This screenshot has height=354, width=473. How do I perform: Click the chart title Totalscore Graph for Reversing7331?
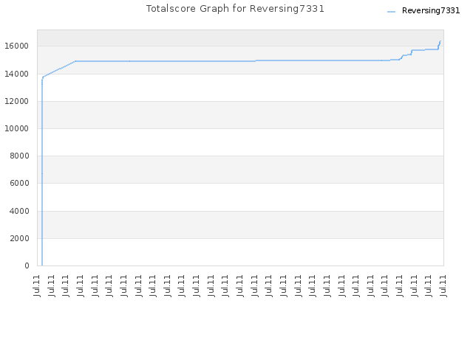tap(235, 9)
